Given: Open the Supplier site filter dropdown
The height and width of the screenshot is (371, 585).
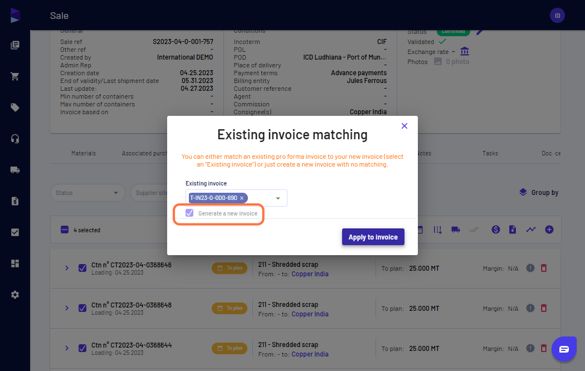Looking at the screenshot, I should coord(149,193).
